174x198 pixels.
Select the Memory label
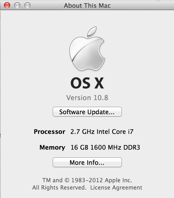point(52,147)
